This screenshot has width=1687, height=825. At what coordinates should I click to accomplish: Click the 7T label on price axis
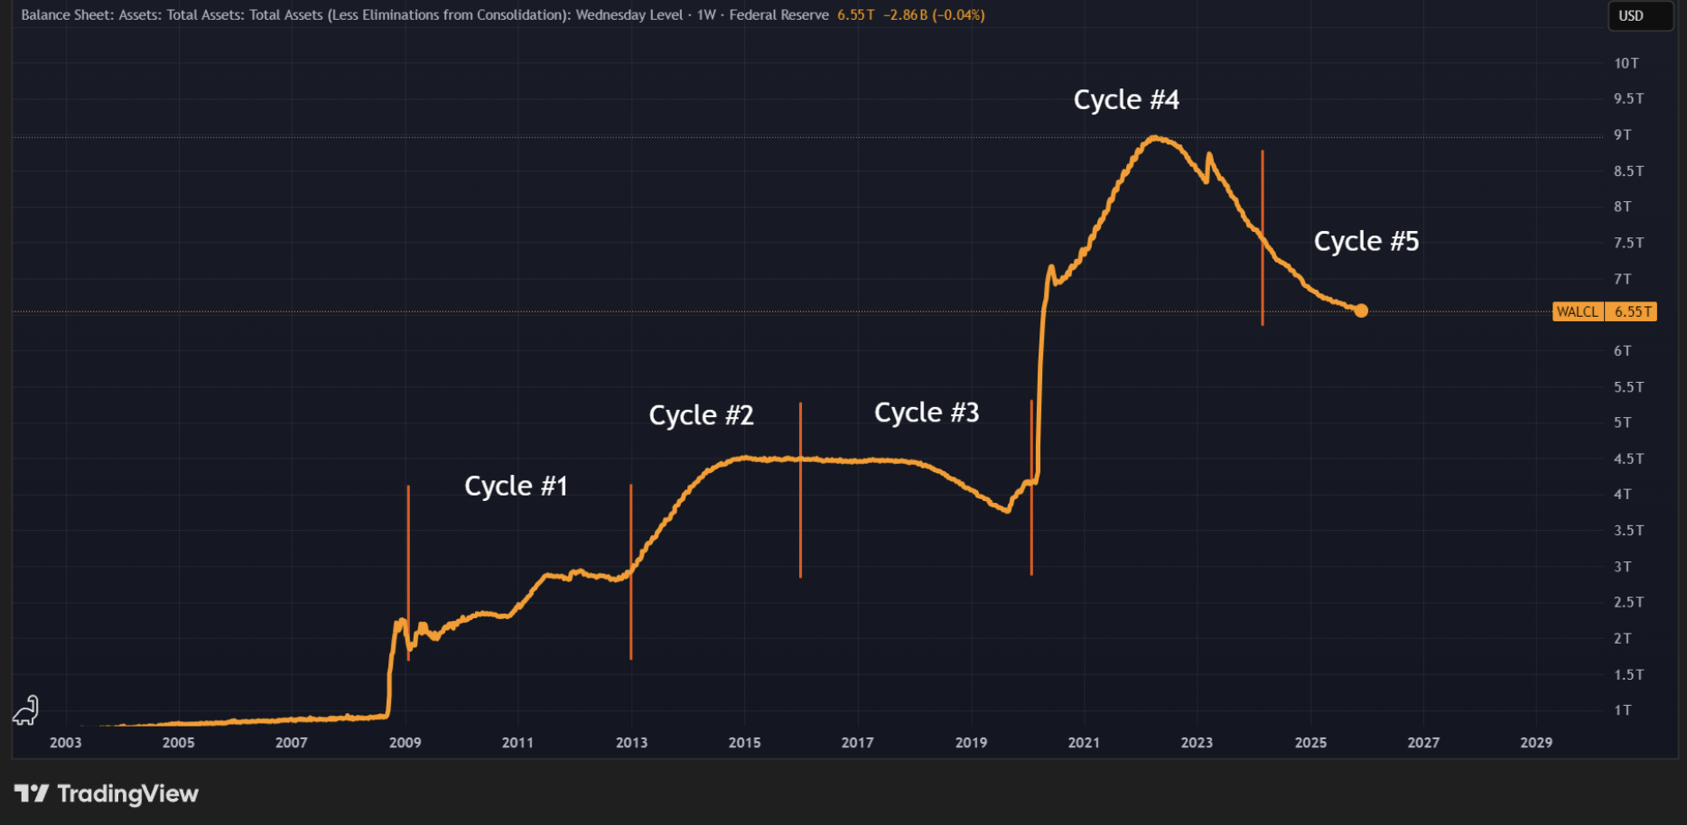1622,279
